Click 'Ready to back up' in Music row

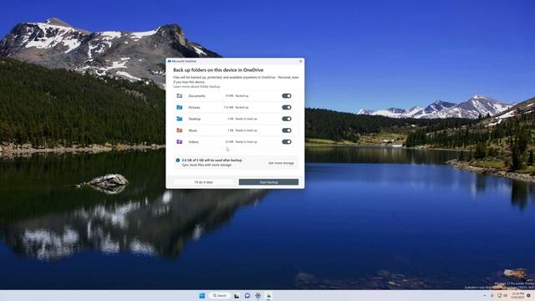(247, 130)
